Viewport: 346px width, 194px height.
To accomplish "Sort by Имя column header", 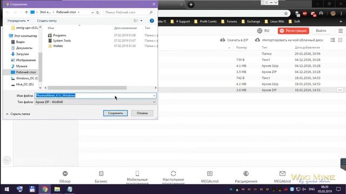I will 51,28.
